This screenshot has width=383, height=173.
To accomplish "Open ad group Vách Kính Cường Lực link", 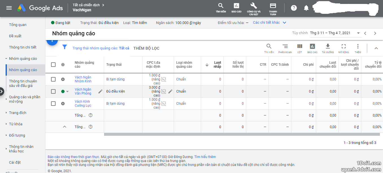I will 82,104.
